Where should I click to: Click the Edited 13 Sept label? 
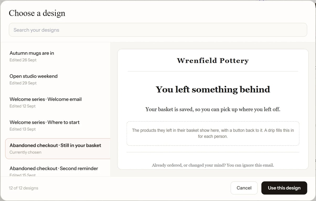pos(23,129)
